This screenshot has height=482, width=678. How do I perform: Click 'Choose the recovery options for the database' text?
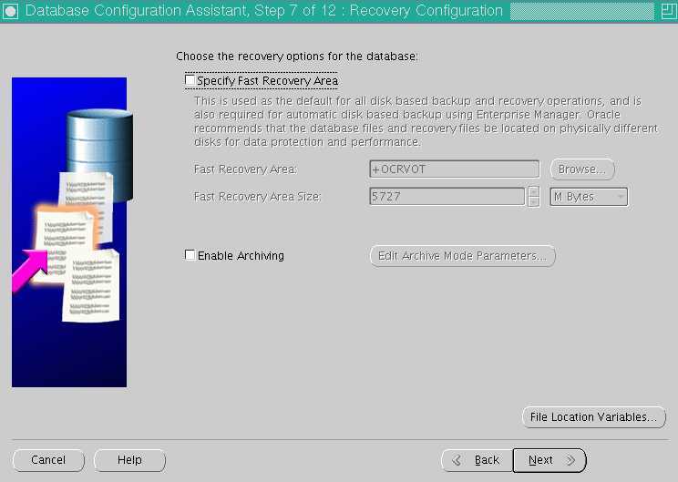click(297, 56)
